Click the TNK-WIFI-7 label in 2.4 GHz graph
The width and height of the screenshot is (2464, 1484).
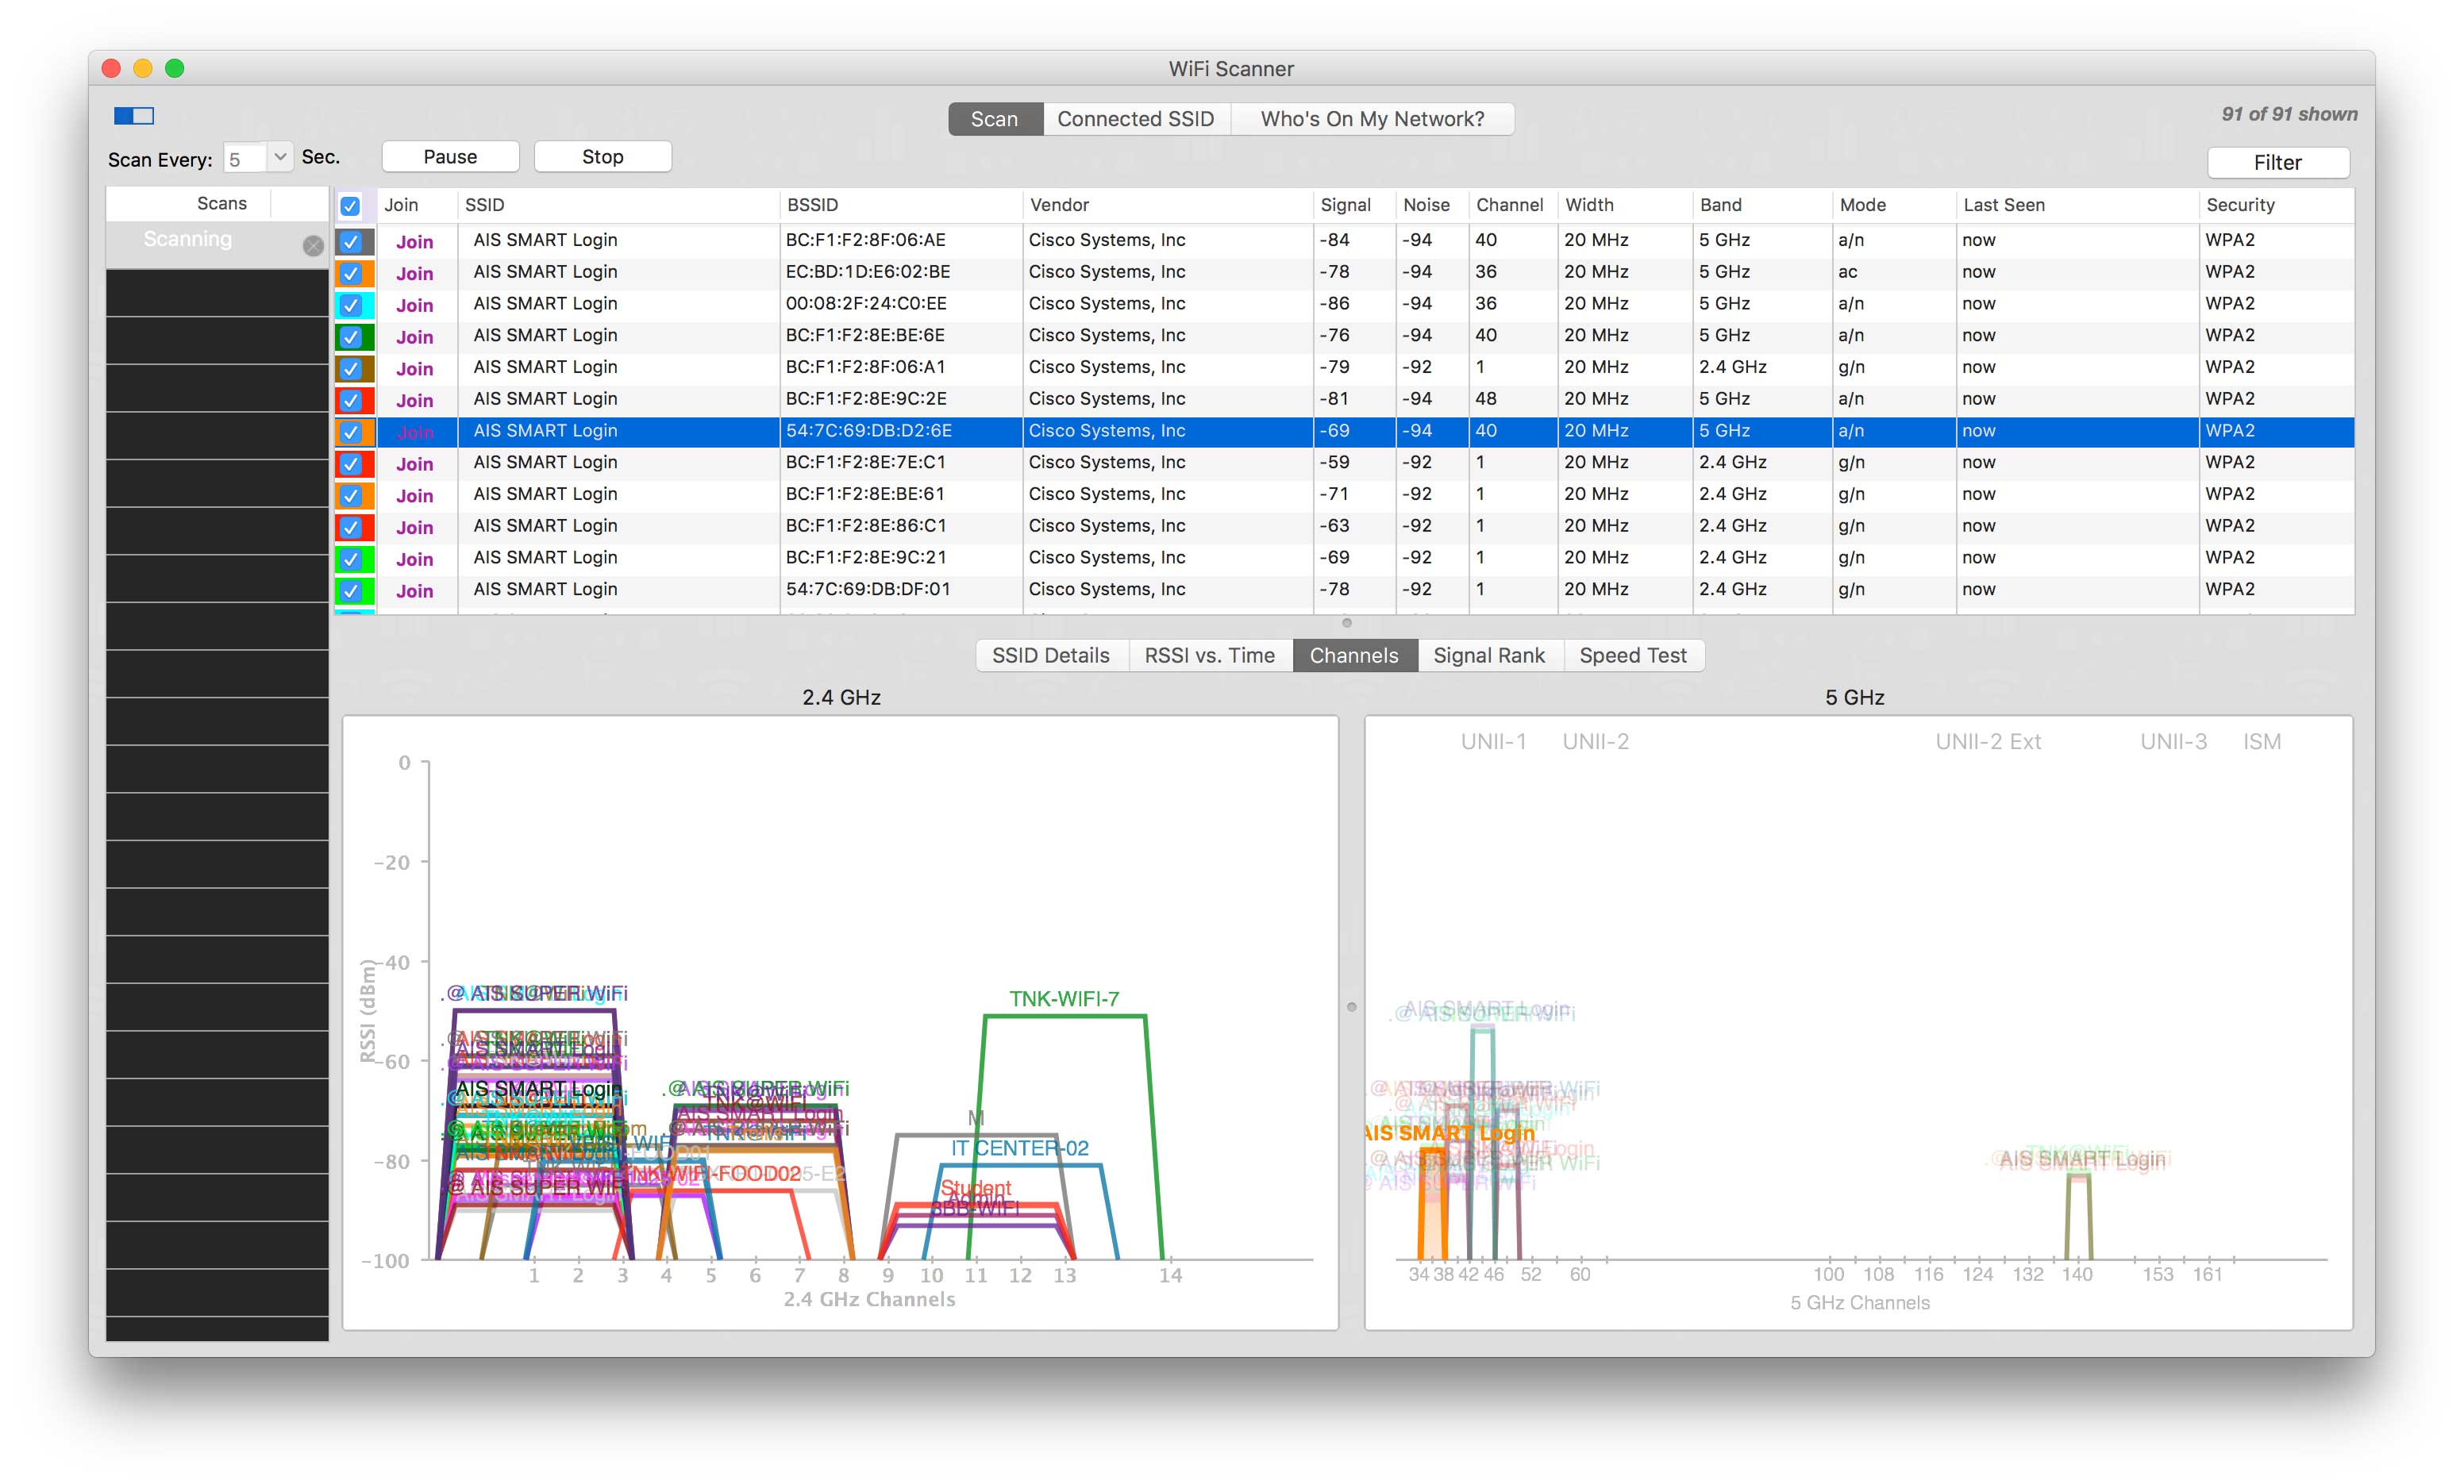(1064, 999)
